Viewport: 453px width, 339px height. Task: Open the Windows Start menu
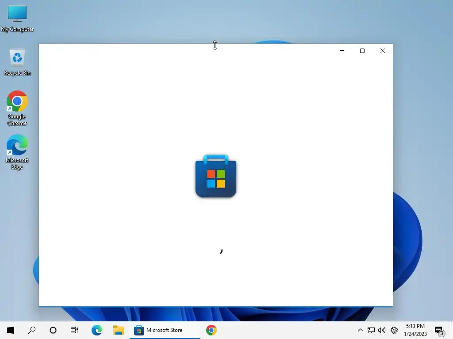click(x=11, y=330)
